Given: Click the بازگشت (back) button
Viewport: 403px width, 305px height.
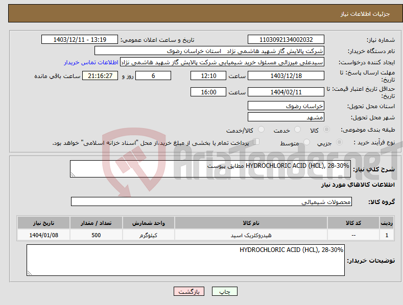Looking at the screenshot, I should pyautogui.click(x=189, y=291).
